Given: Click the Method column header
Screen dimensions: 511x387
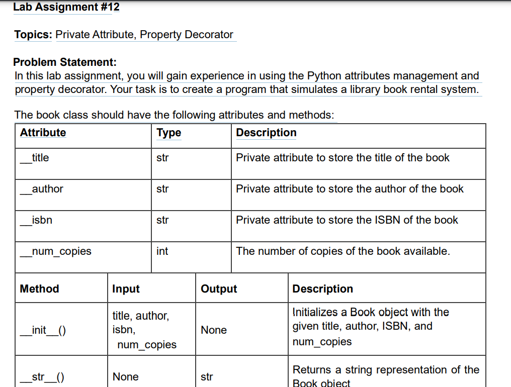Looking at the screenshot, I should point(39,288).
